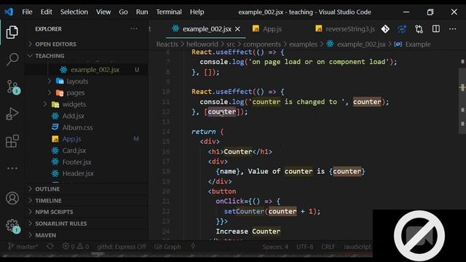Open errors and warnings count in status bar

coord(76,247)
